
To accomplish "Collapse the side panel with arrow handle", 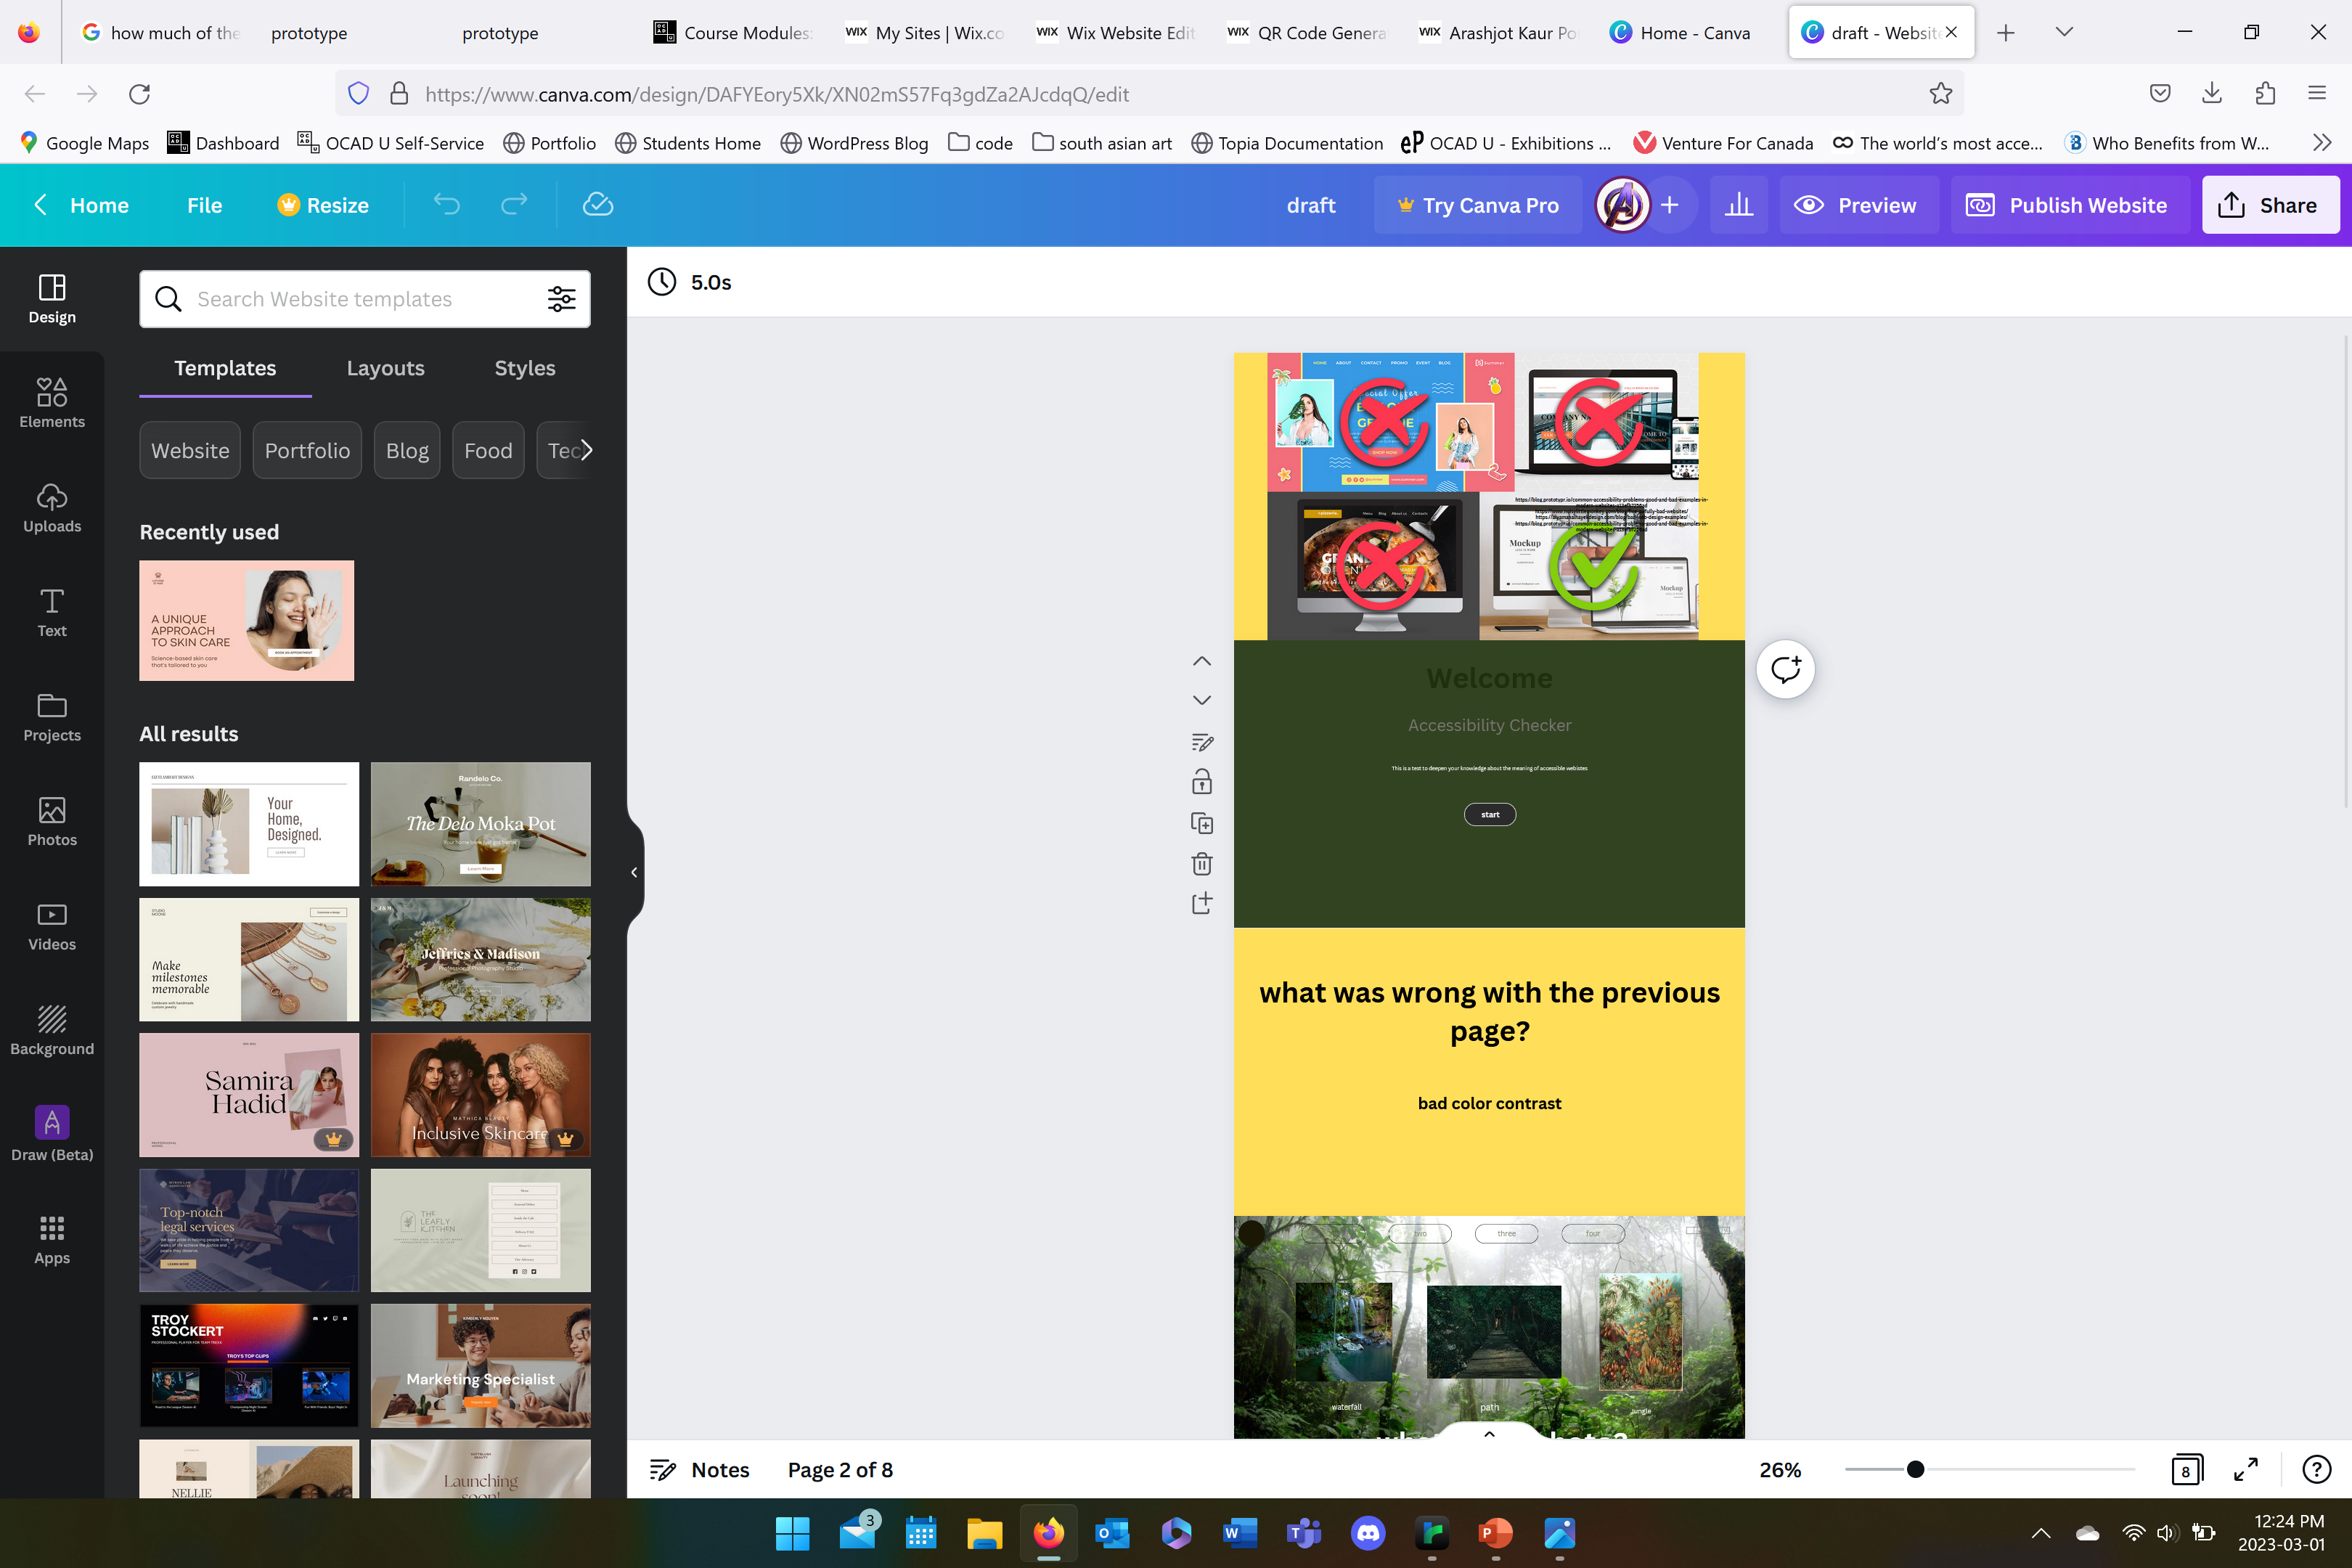I will [634, 872].
